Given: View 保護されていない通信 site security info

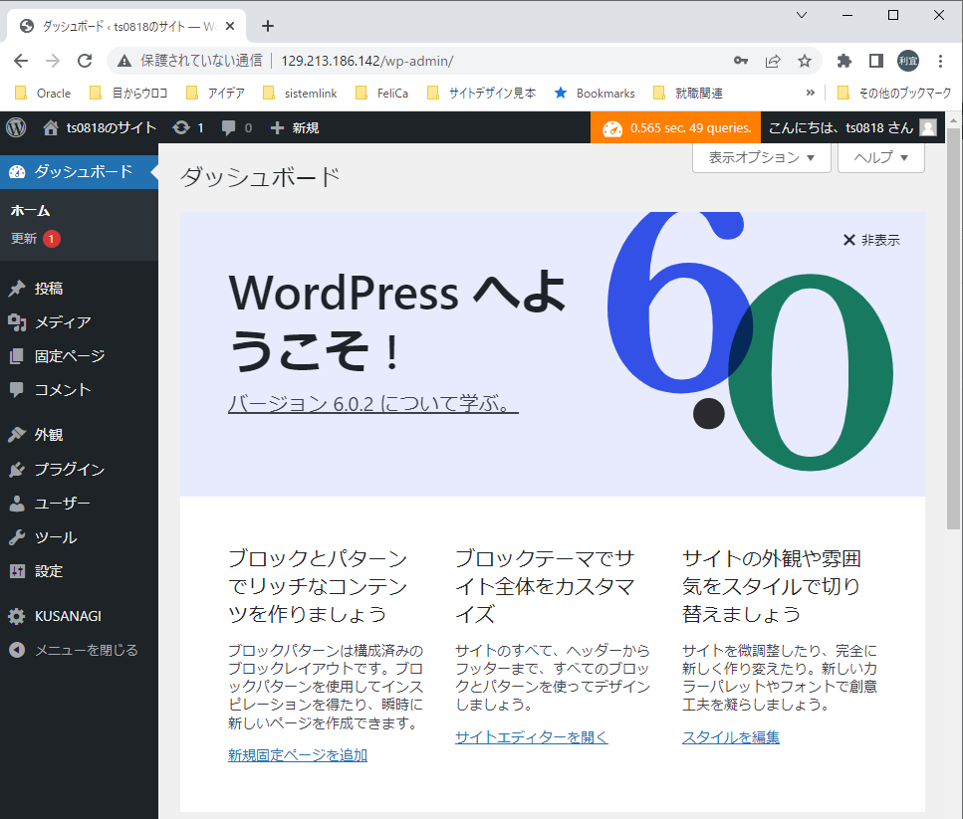Looking at the screenshot, I should pos(190,60).
